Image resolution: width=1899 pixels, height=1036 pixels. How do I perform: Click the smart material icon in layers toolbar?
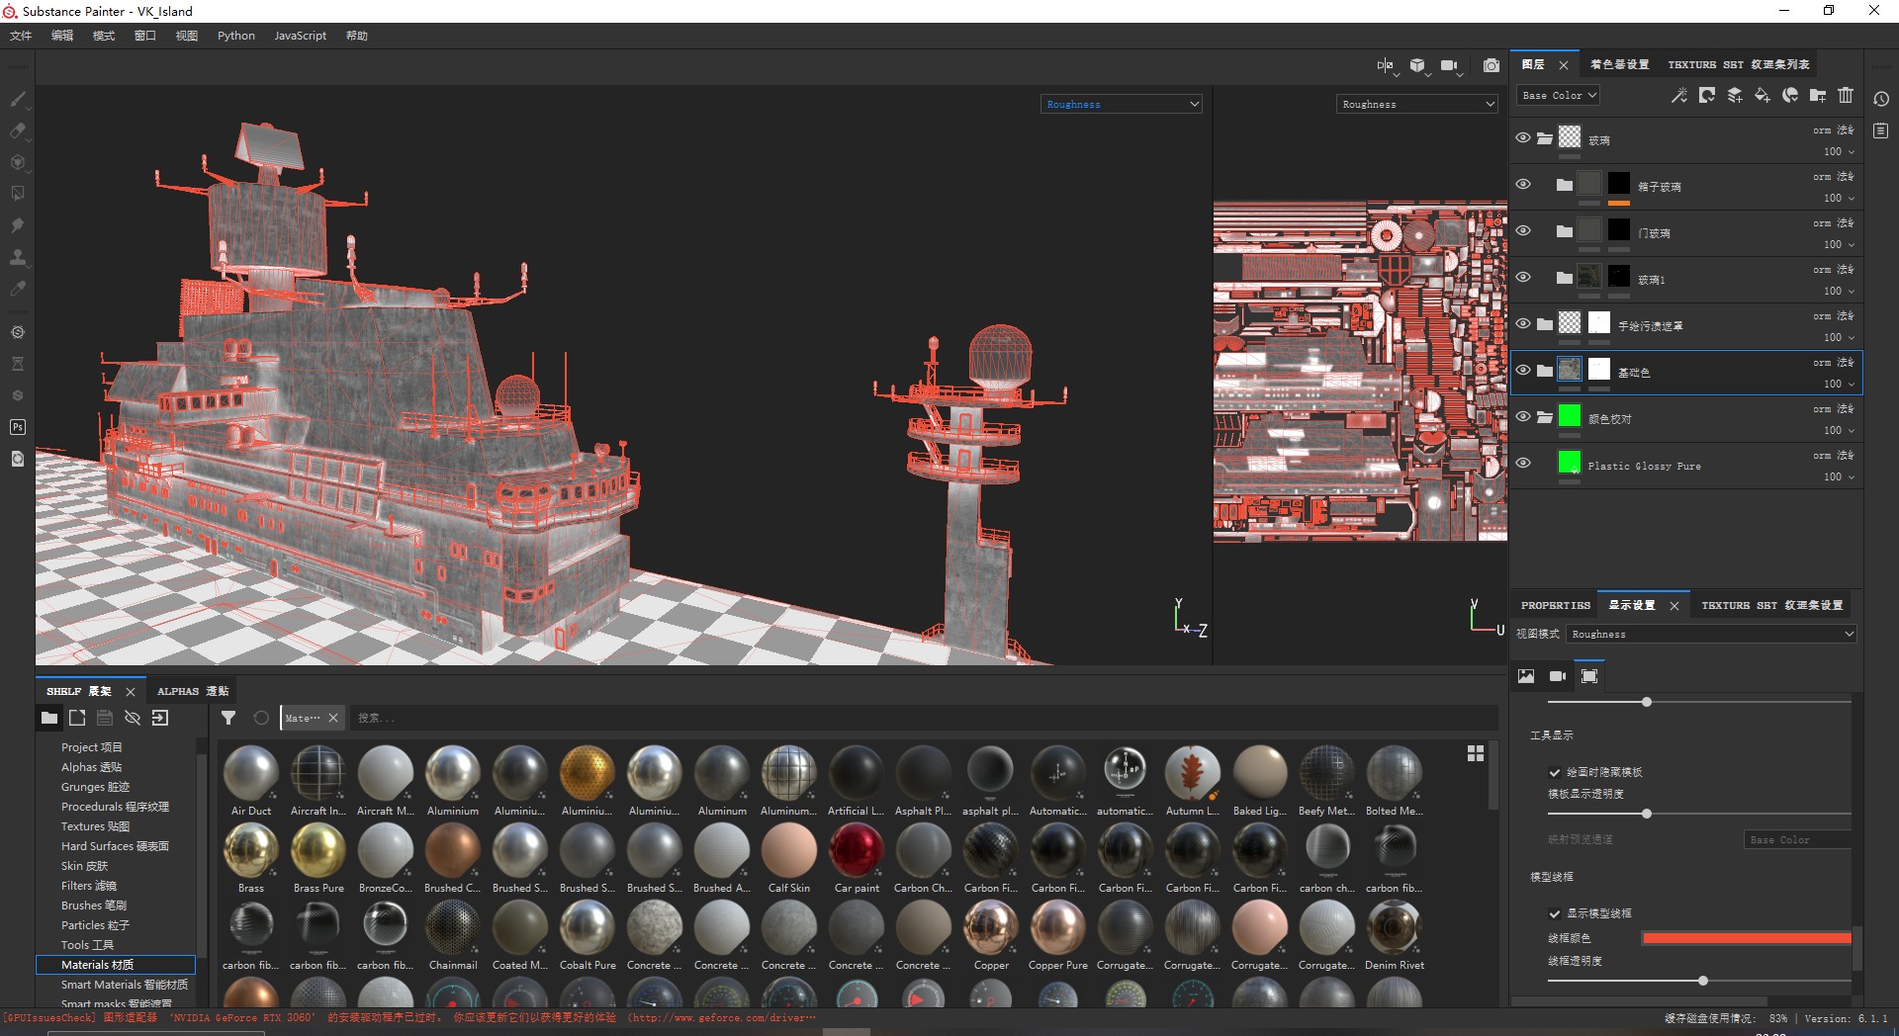1790,95
